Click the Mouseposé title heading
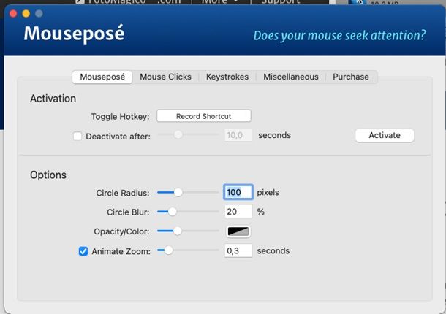 pos(74,34)
